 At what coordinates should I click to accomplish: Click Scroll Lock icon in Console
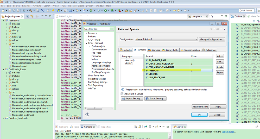pyautogui.click(x=140, y=127)
